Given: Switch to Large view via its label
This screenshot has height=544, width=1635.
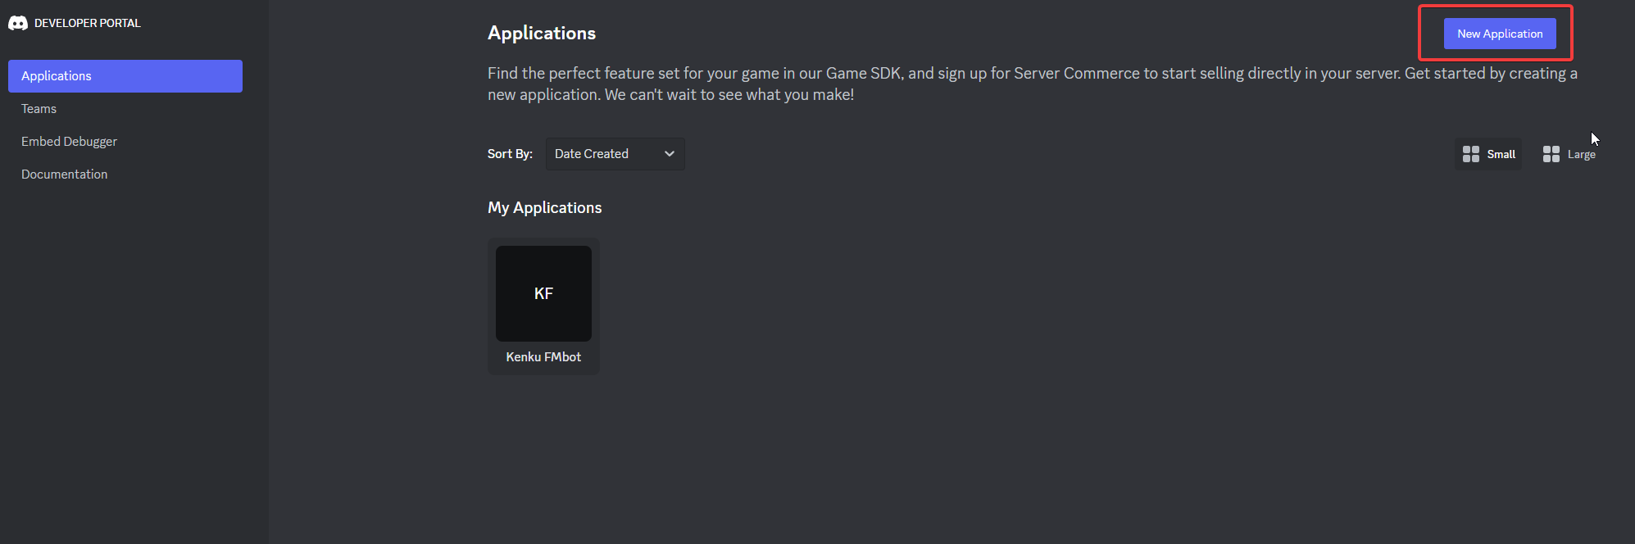Looking at the screenshot, I should (1581, 154).
